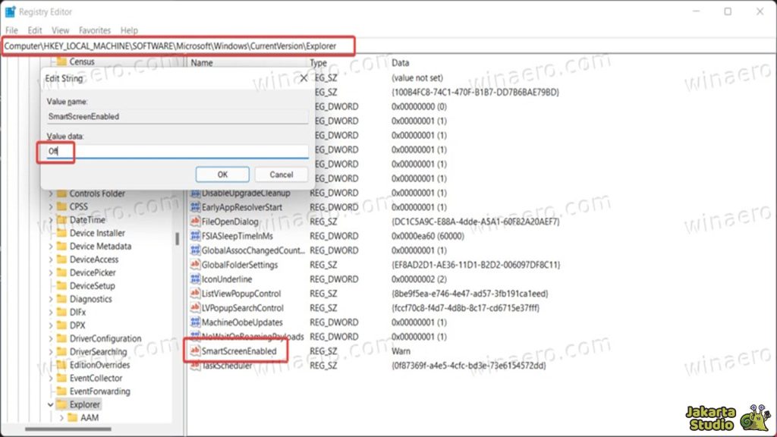This screenshot has width=777, height=437.
Task: Click the ab string icon beside TaskScheduler
Action: pos(197,364)
